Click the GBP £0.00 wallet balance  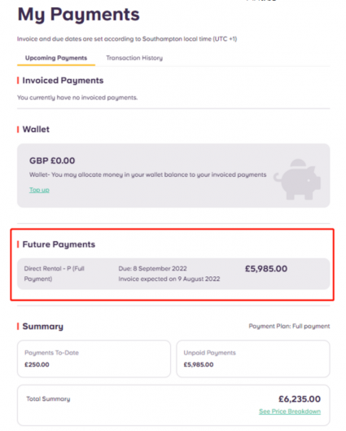point(52,161)
